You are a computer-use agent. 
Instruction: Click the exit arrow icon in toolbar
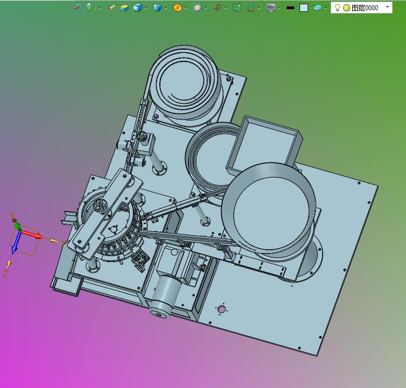[77, 8]
